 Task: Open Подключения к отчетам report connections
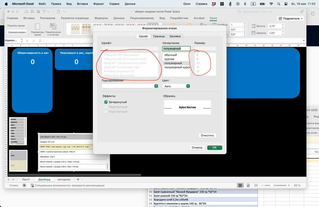(53, 29)
